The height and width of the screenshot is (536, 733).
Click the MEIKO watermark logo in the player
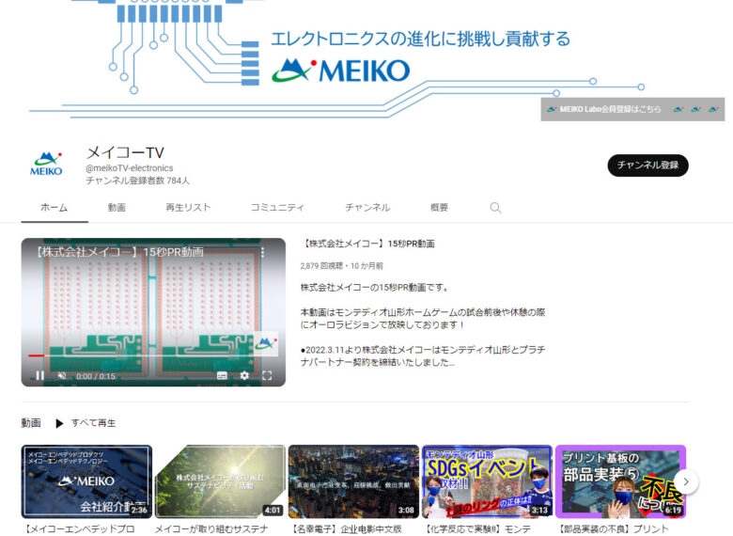click(266, 344)
